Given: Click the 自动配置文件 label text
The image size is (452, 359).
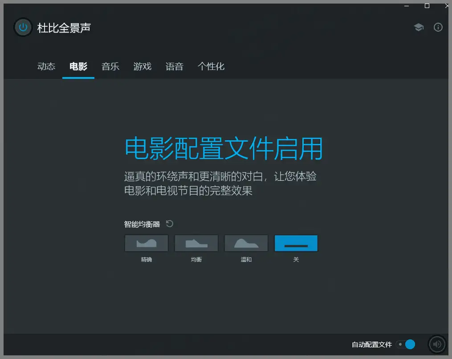Looking at the screenshot, I should pyautogui.click(x=371, y=345).
